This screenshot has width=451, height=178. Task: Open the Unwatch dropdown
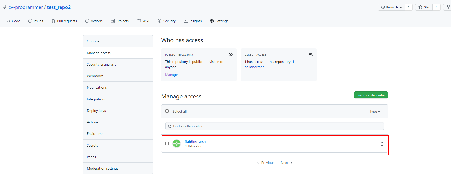[x=391, y=7]
